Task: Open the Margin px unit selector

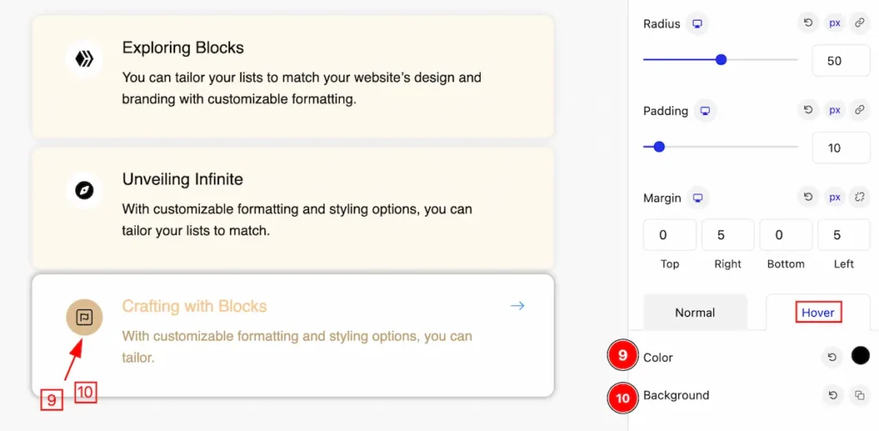Action: 834,197
